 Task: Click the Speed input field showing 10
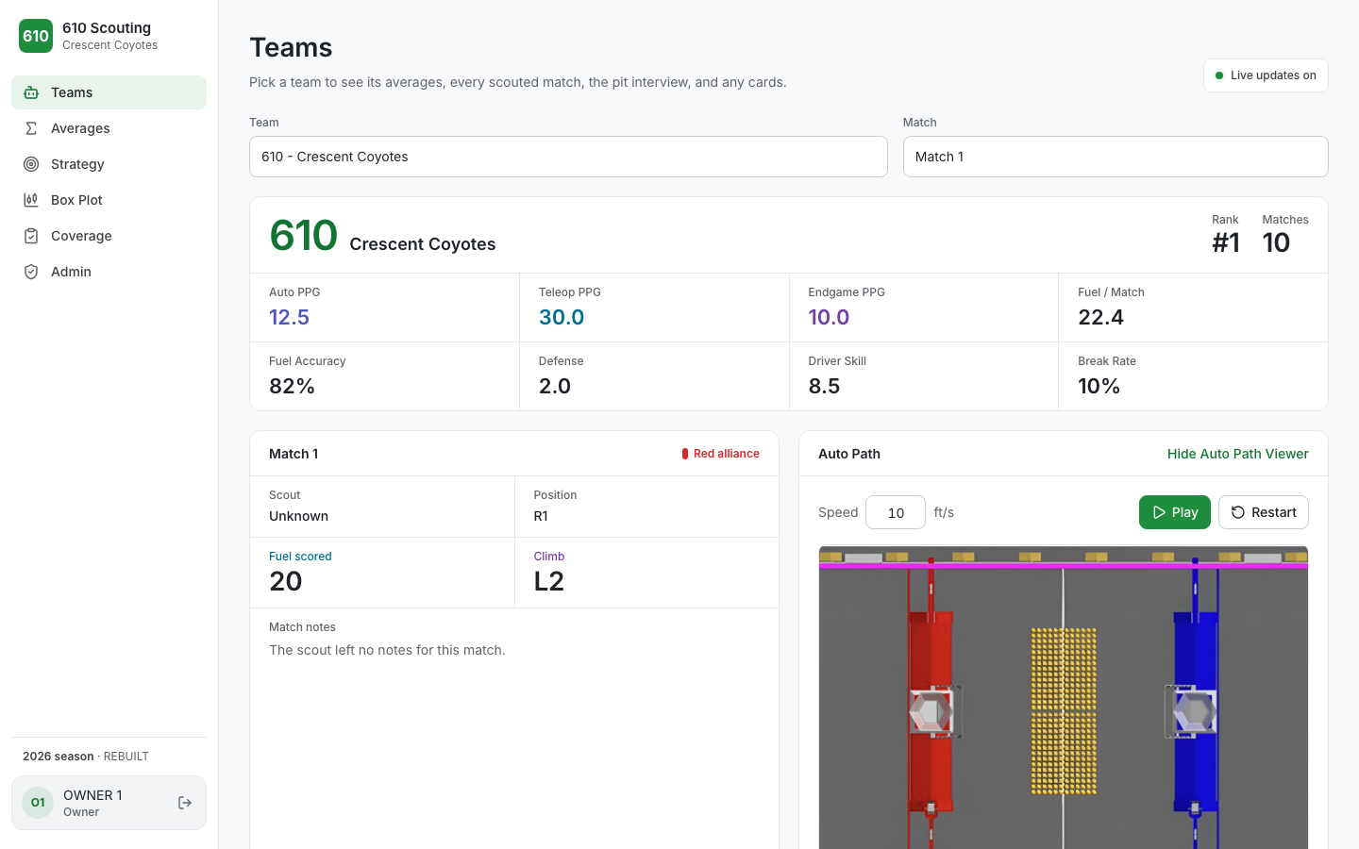(896, 512)
